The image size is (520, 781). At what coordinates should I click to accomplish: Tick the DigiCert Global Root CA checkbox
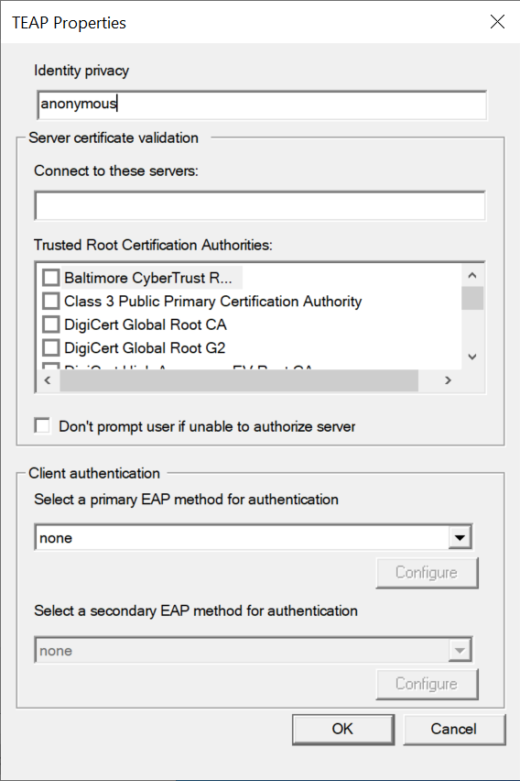(50, 324)
